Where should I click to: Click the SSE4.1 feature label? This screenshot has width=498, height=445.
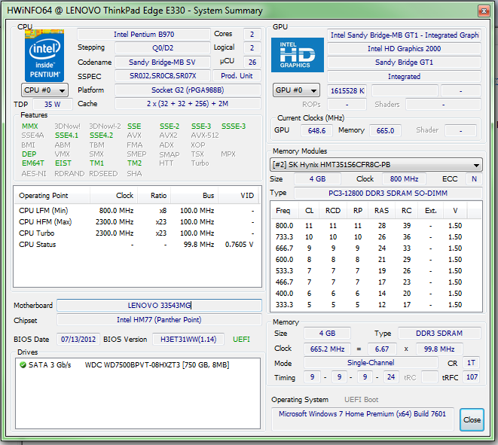(66, 136)
